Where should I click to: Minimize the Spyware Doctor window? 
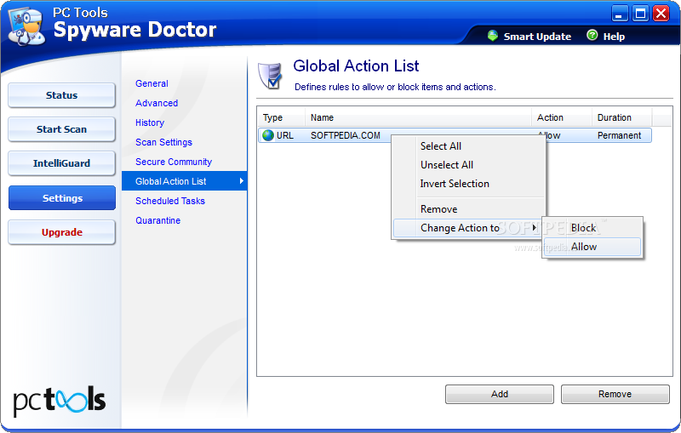pos(620,14)
